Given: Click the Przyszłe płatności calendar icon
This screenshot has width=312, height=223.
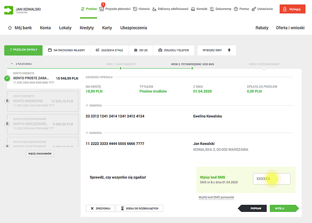Looking at the screenshot, I should pos(102,9).
